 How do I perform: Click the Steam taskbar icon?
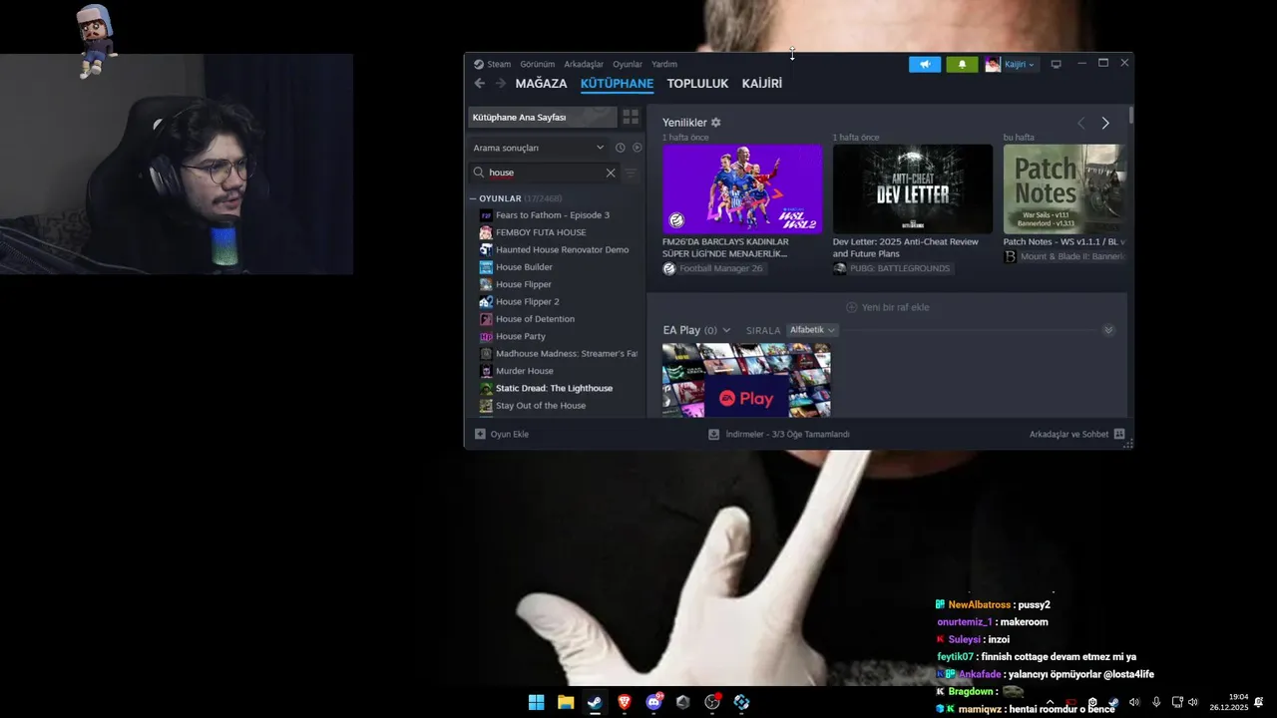point(595,702)
